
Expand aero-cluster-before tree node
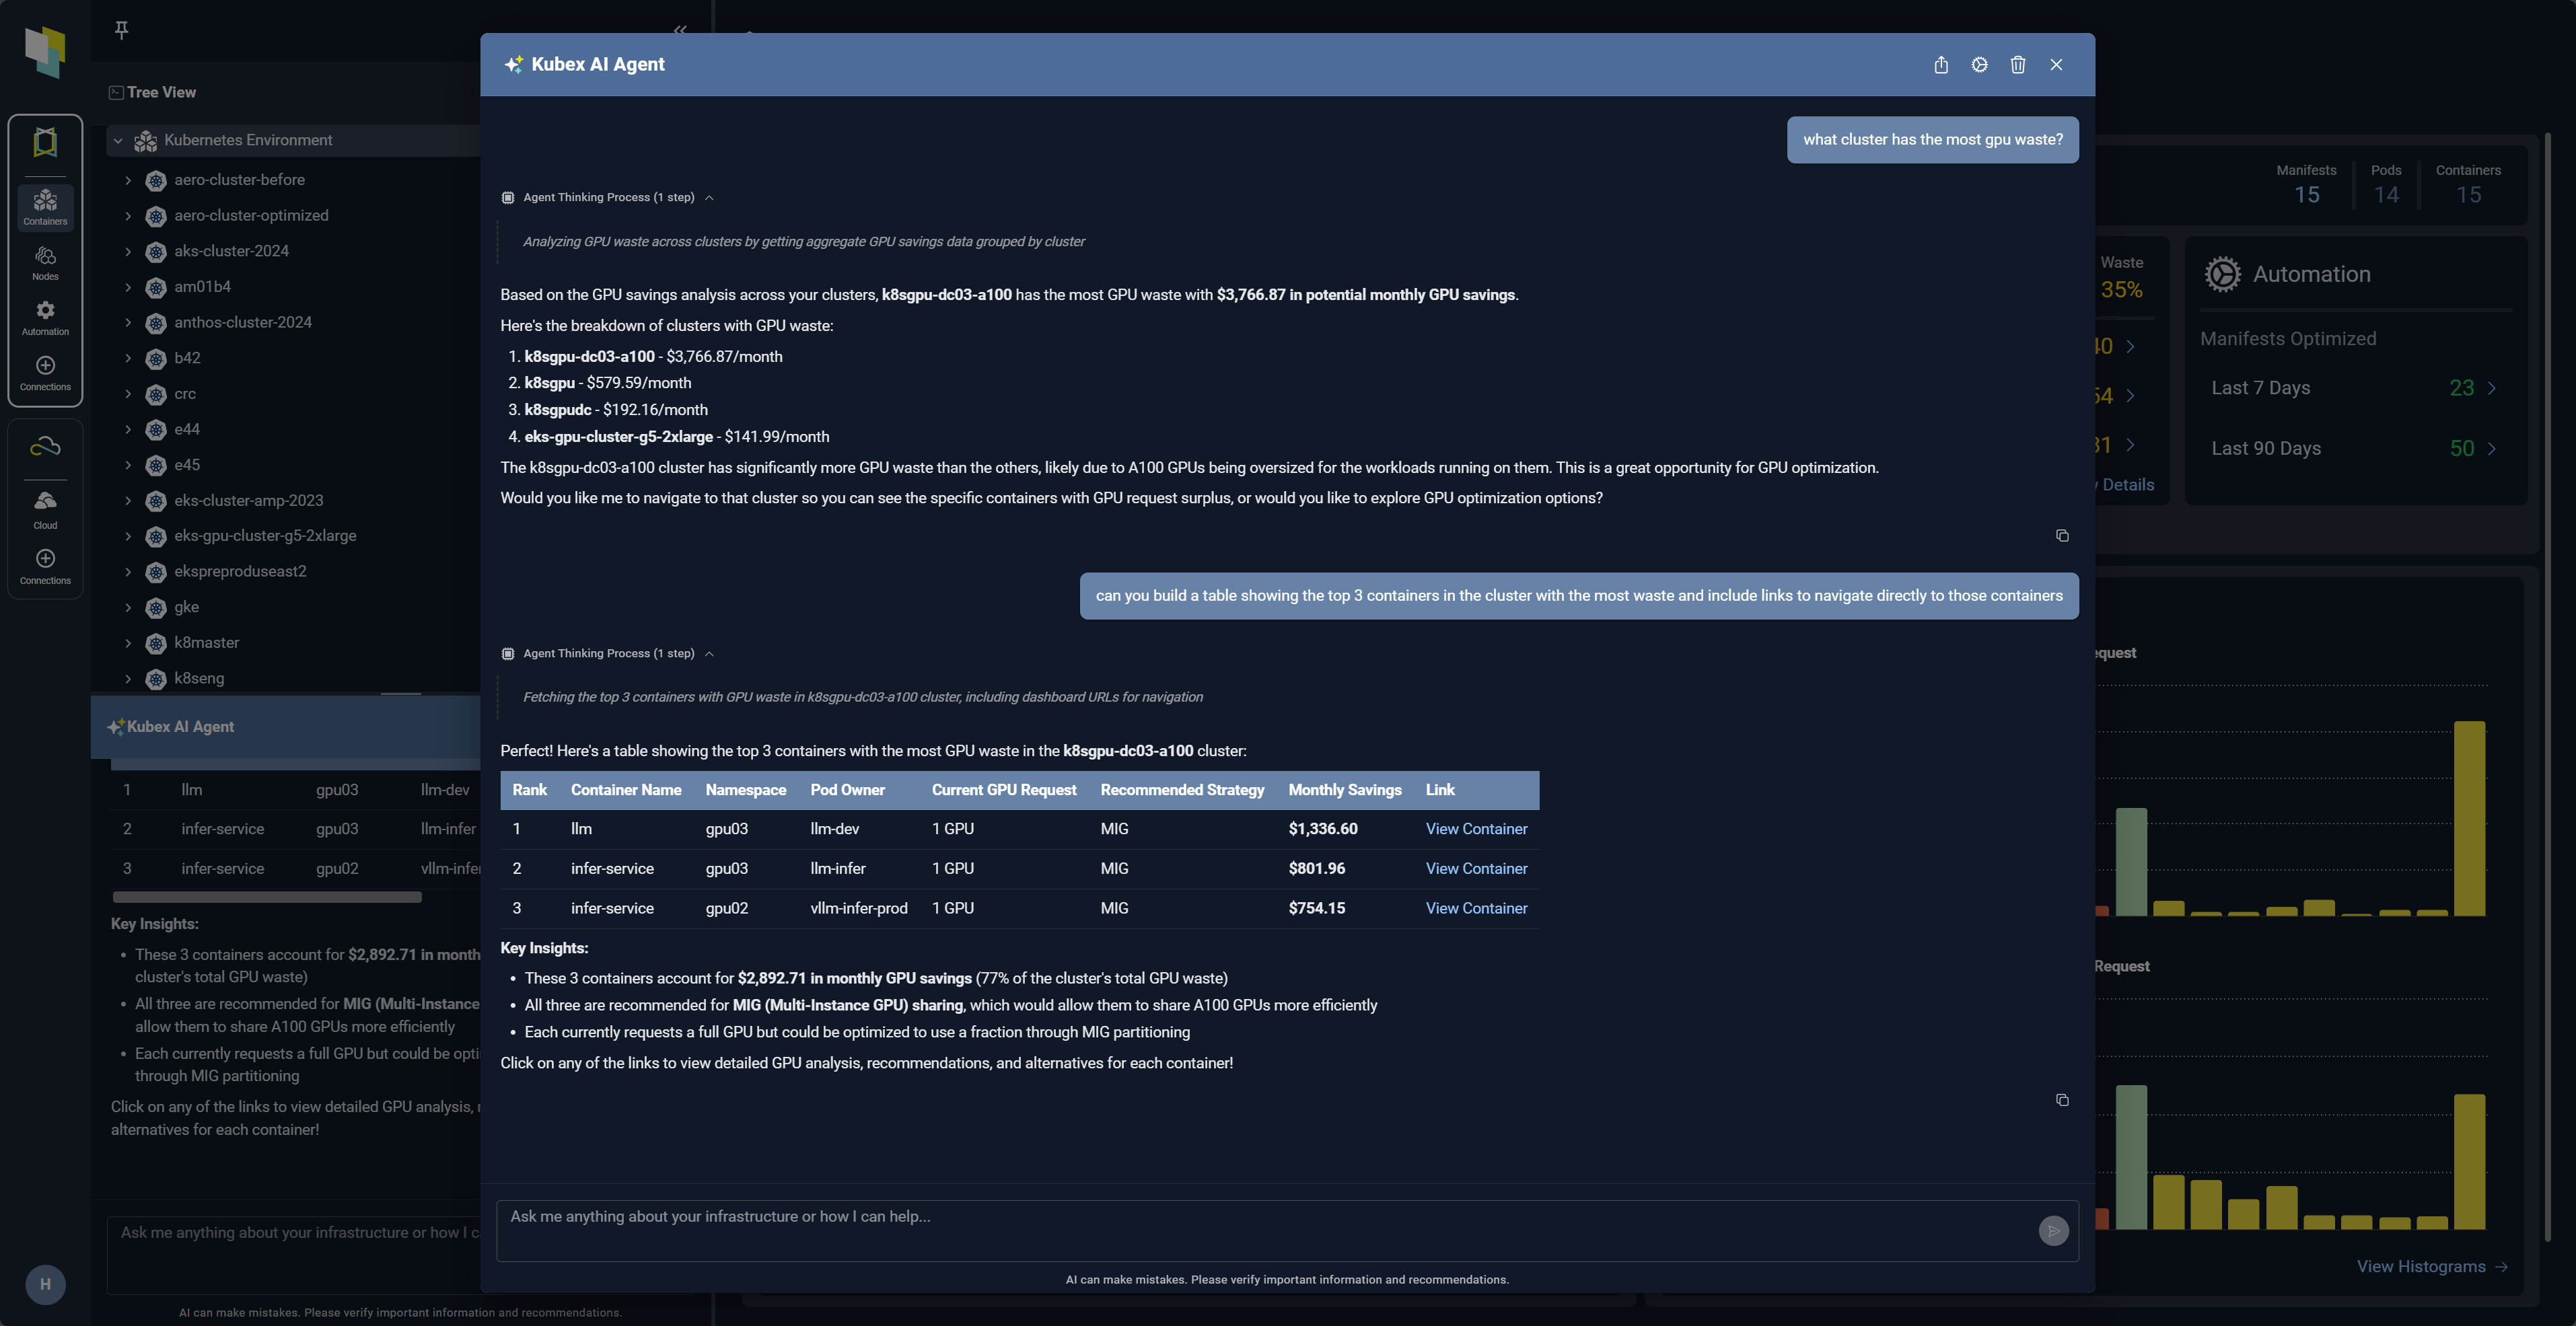(x=128, y=180)
